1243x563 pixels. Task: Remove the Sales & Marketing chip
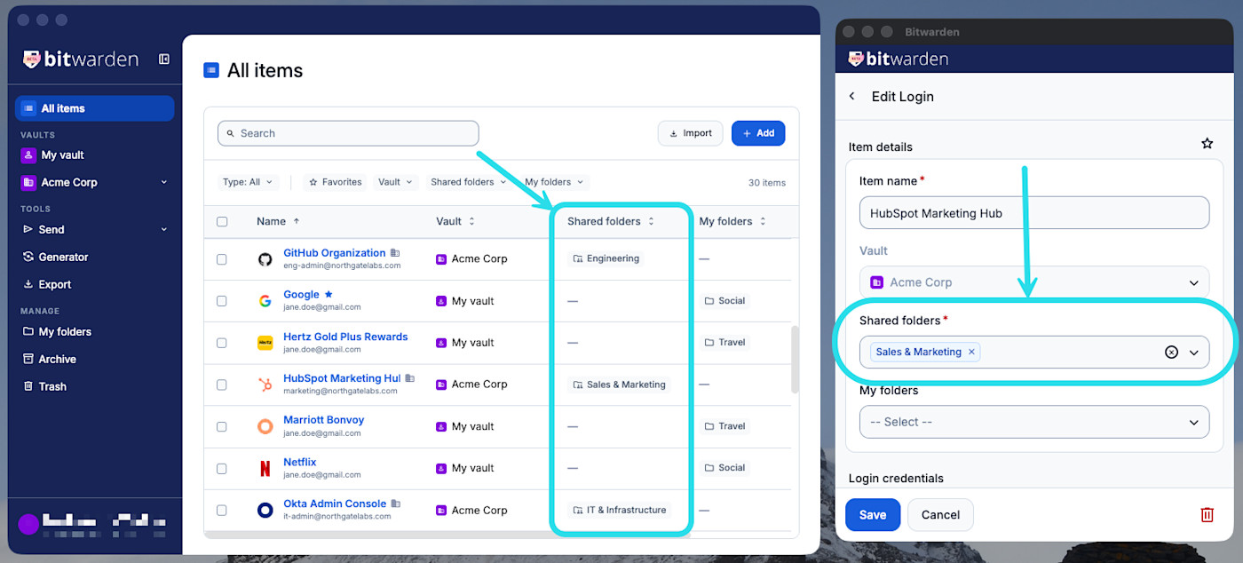tap(971, 352)
